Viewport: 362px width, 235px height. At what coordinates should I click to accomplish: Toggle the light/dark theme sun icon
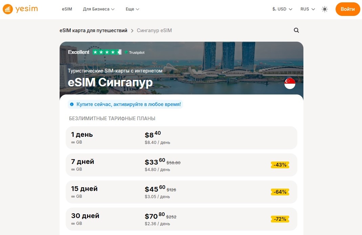(324, 9)
